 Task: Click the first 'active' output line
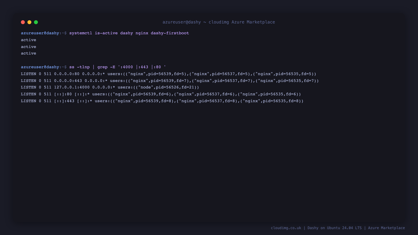coord(28,40)
